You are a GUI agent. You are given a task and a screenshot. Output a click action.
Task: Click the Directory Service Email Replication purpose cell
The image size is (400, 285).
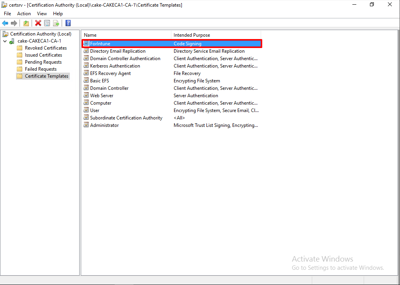pos(209,51)
